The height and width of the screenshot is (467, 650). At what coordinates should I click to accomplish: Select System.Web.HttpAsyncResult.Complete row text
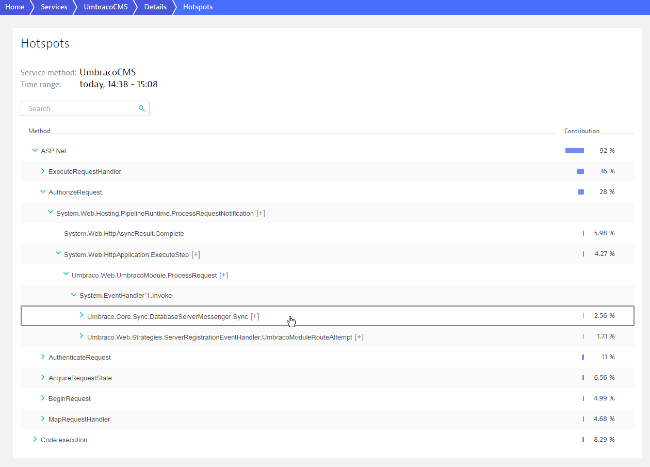pos(124,234)
